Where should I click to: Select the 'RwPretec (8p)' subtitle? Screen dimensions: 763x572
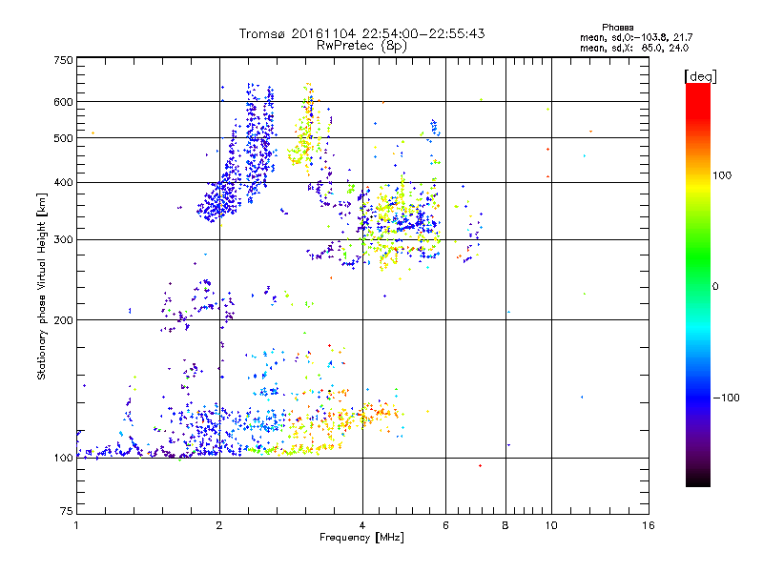tap(361, 46)
